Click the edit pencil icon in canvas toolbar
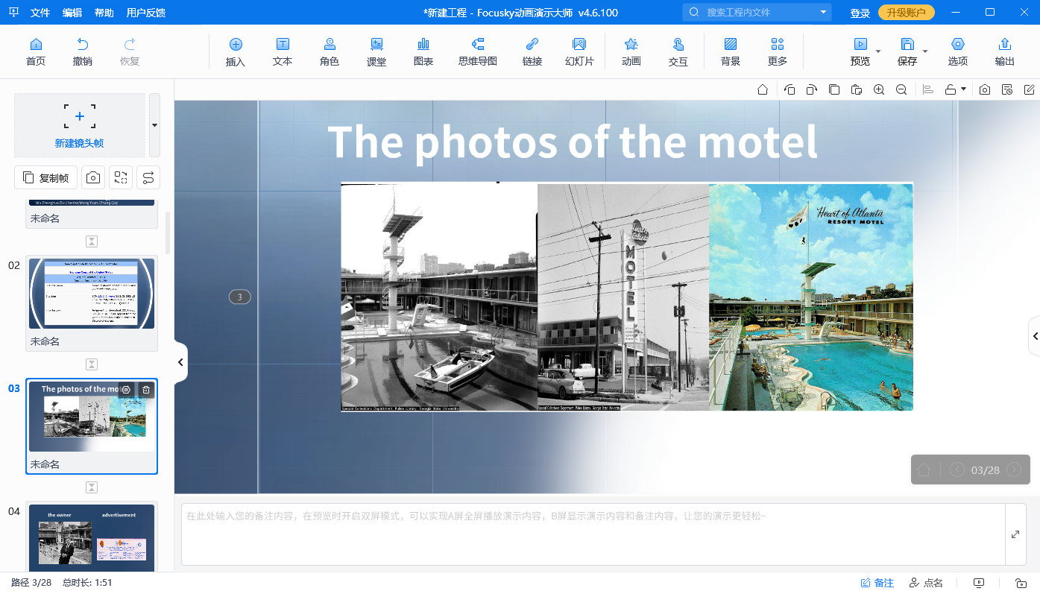Screen dimensions: 1040x591 (x=1030, y=89)
